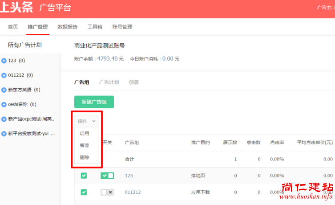Choose 启用 from the operations menu
Image resolution: width=335 pixels, height=205 pixels.
(x=85, y=133)
